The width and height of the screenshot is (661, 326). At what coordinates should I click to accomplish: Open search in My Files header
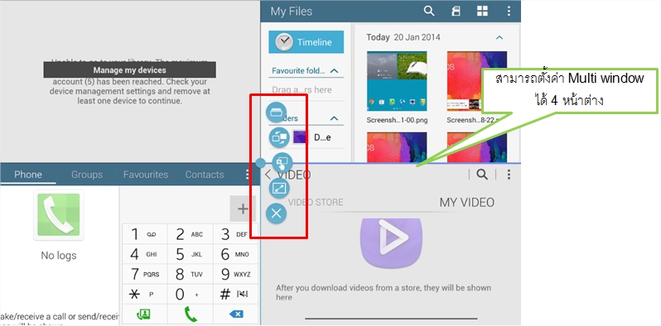429,12
